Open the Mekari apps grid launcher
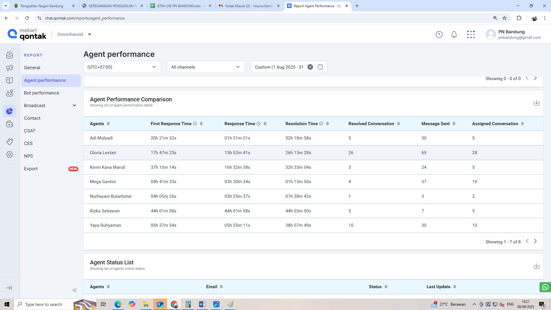Viewport: 551px width, 310px height. (471, 35)
